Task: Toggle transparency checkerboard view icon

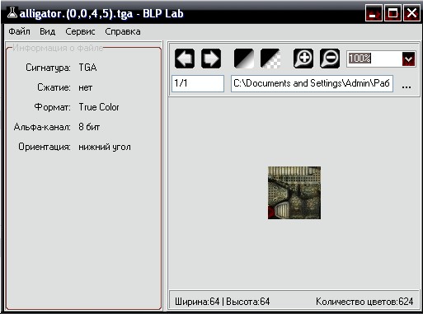Action: pyautogui.click(x=270, y=59)
